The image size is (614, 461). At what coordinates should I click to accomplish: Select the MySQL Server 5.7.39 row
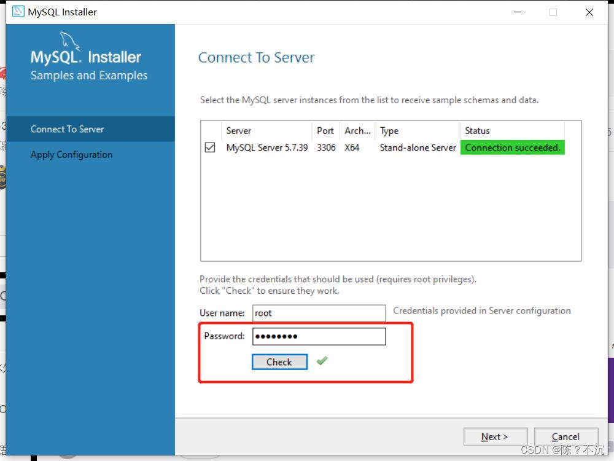(x=266, y=148)
